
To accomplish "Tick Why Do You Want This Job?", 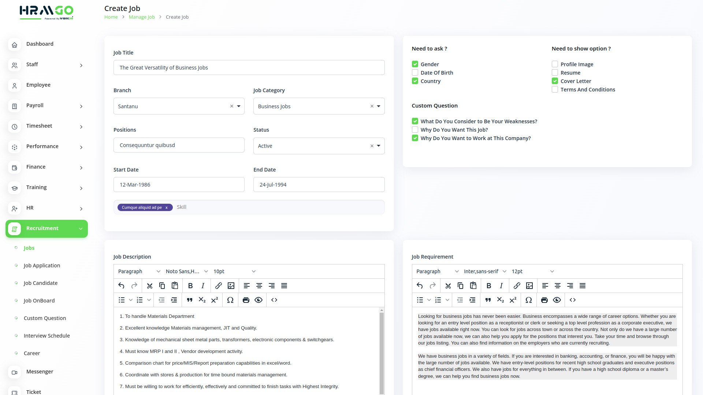I will click(415, 129).
